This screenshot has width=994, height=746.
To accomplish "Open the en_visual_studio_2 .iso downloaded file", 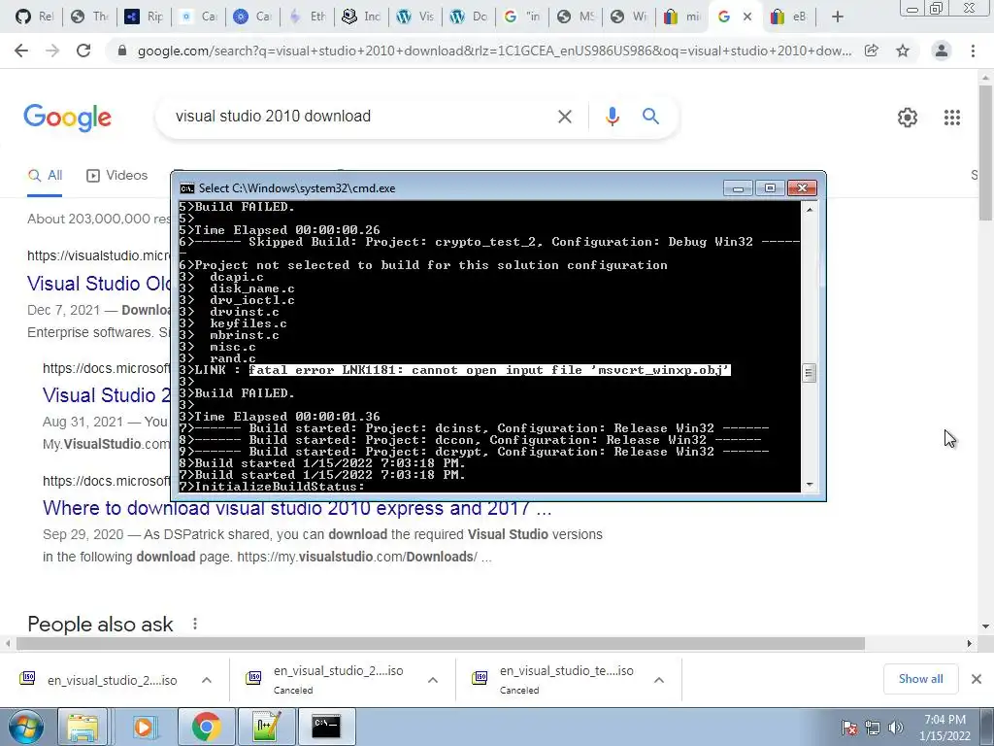I will click(x=113, y=680).
